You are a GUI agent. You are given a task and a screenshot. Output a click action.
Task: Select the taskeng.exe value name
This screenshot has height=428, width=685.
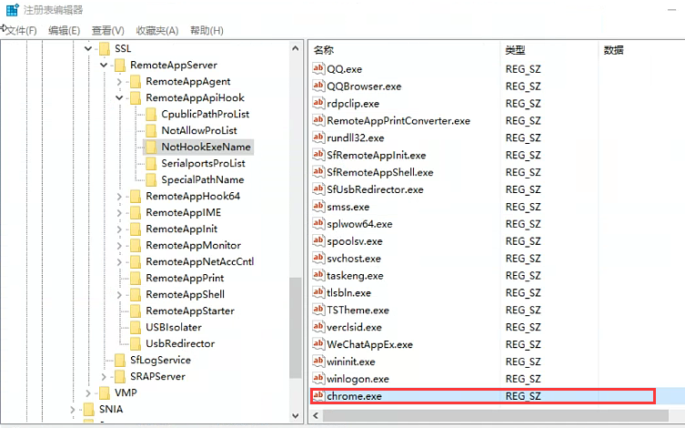355,276
